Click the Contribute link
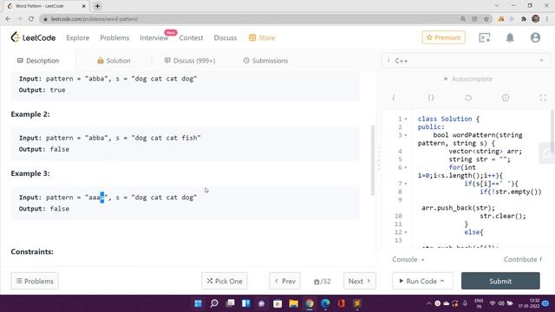The height and width of the screenshot is (312, 555). pyautogui.click(x=522, y=259)
